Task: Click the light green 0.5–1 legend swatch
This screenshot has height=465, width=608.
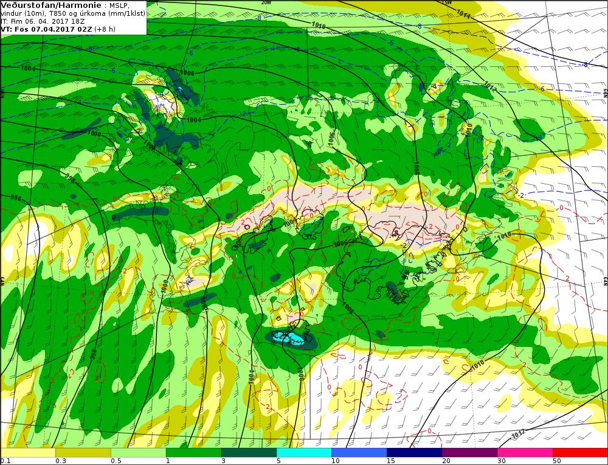Action: click(139, 453)
